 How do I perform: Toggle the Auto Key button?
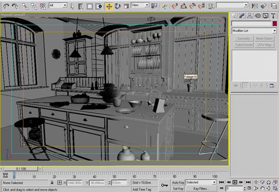[x=178, y=183]
